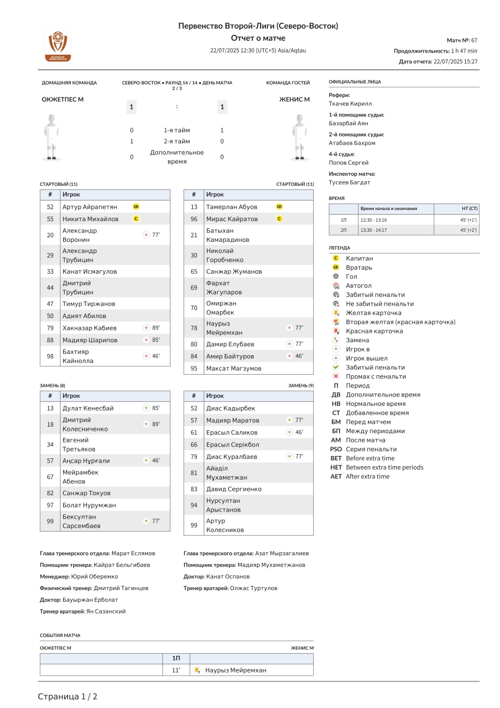This screenshot has width=500, height=708.
Task: Click the own goal icon in the legend
Action: (x=336, y=286)
